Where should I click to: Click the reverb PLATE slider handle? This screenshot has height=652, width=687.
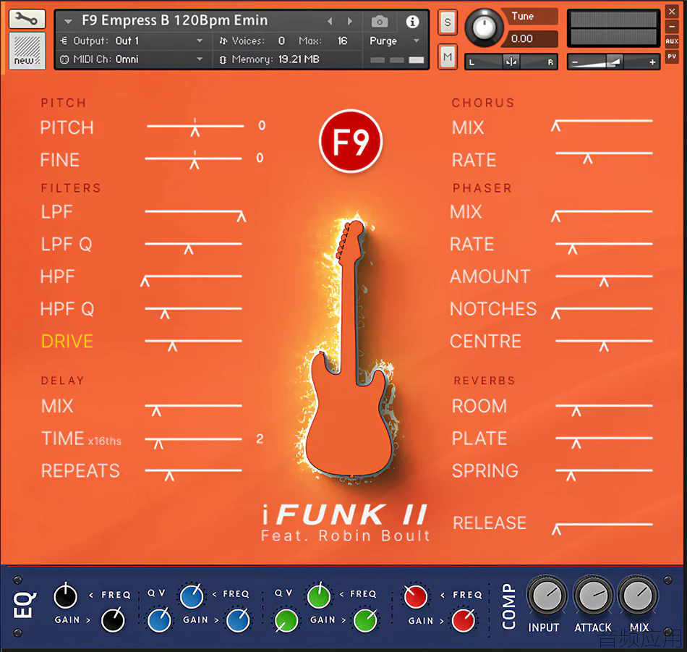click(576, 444)
